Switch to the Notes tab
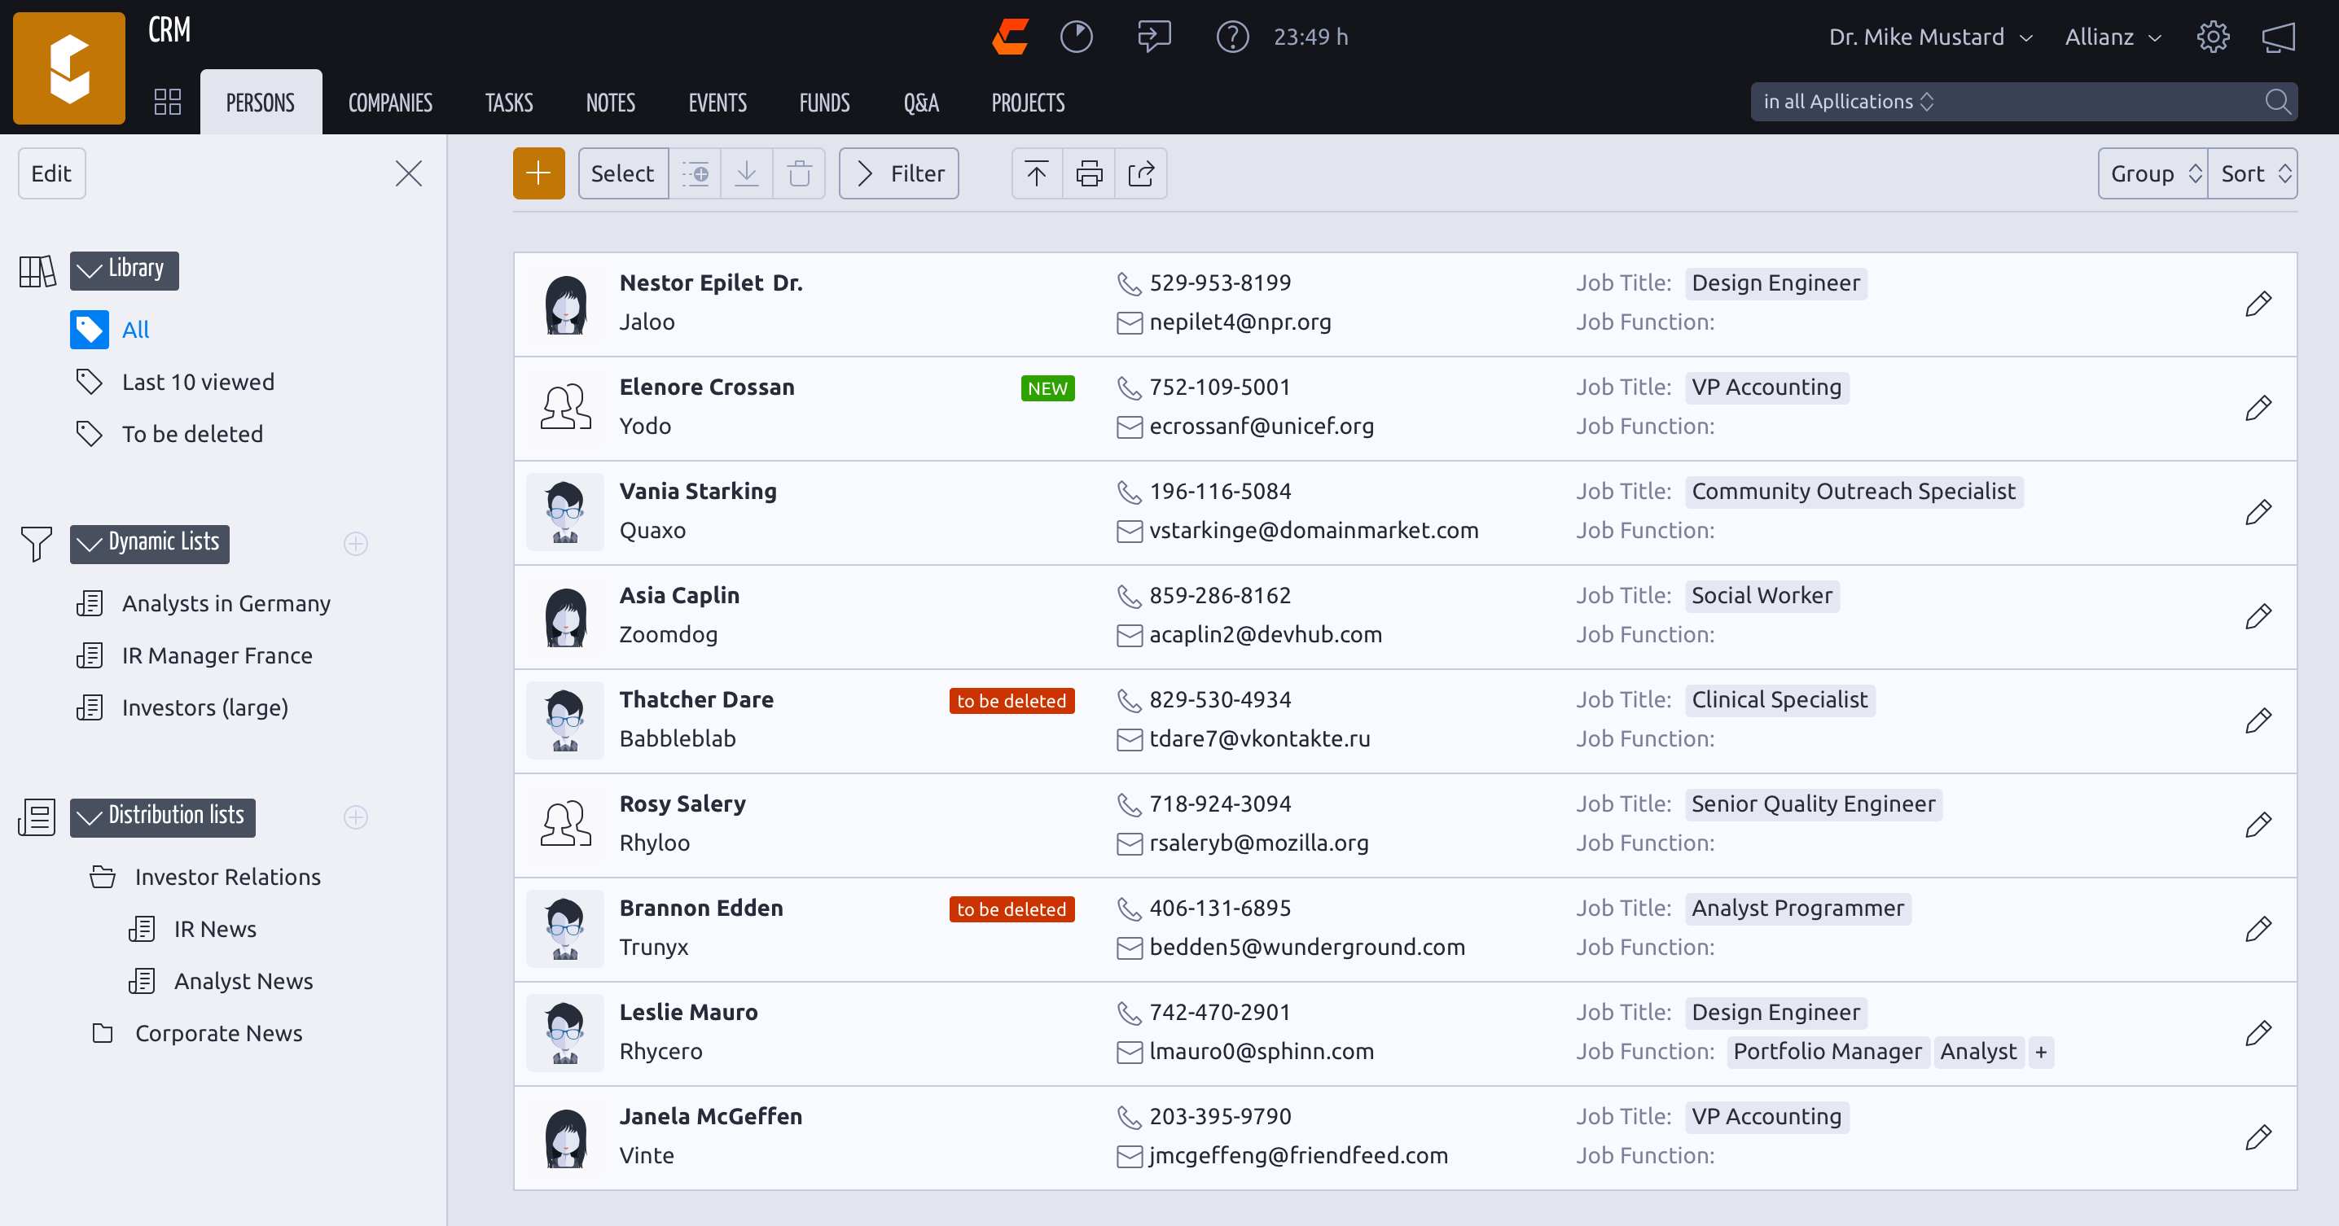2339x1226 pixels. 610,103
